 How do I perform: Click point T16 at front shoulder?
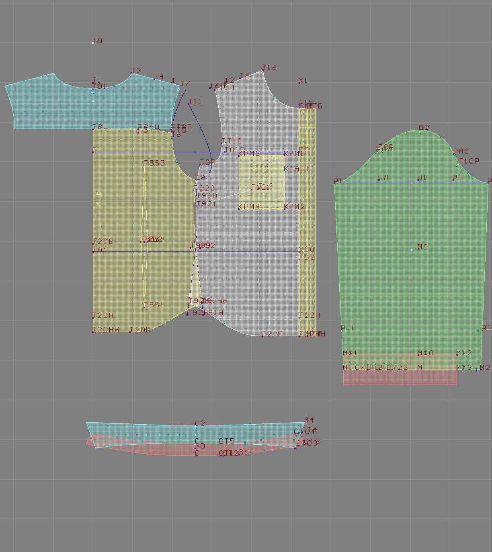[263, 70]
